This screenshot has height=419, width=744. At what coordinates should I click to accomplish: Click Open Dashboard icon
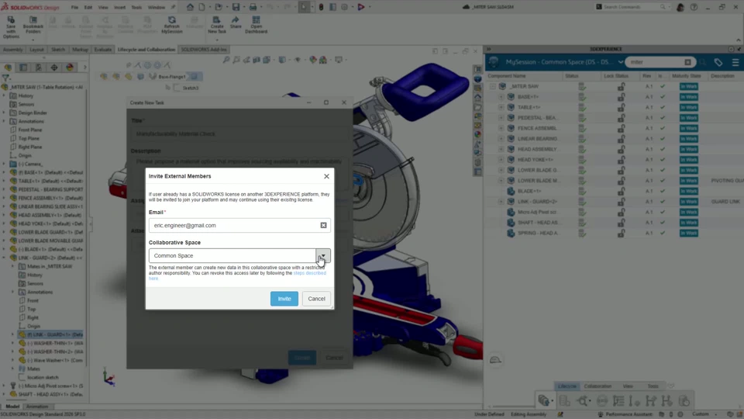point(257,25)
